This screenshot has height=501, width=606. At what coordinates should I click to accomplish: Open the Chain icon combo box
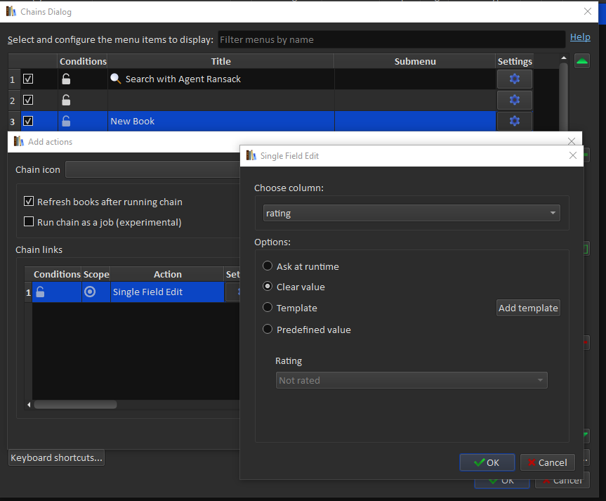click(152, 169)
